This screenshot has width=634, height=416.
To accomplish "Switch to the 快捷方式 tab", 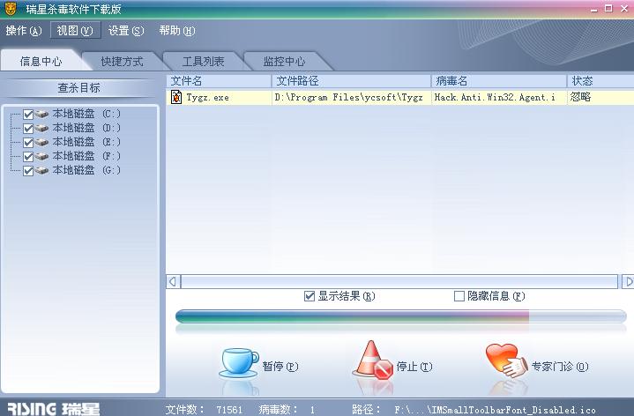I will point(122,62).
